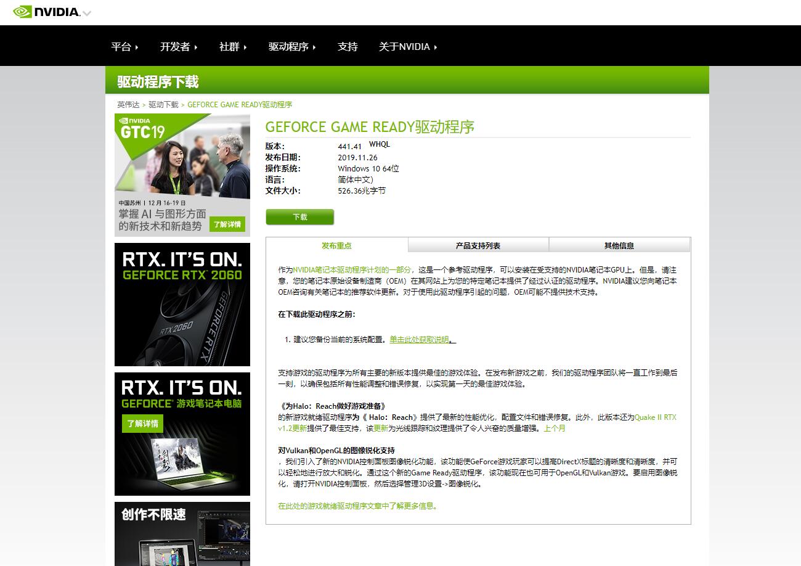This screenshot has width=801, height=566.
Task: Select the release date 2019.11.26
Action: 357,158
